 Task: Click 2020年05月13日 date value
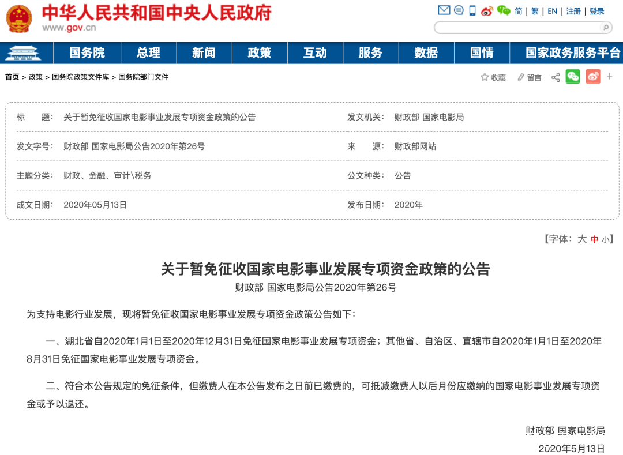pos(95,205)
